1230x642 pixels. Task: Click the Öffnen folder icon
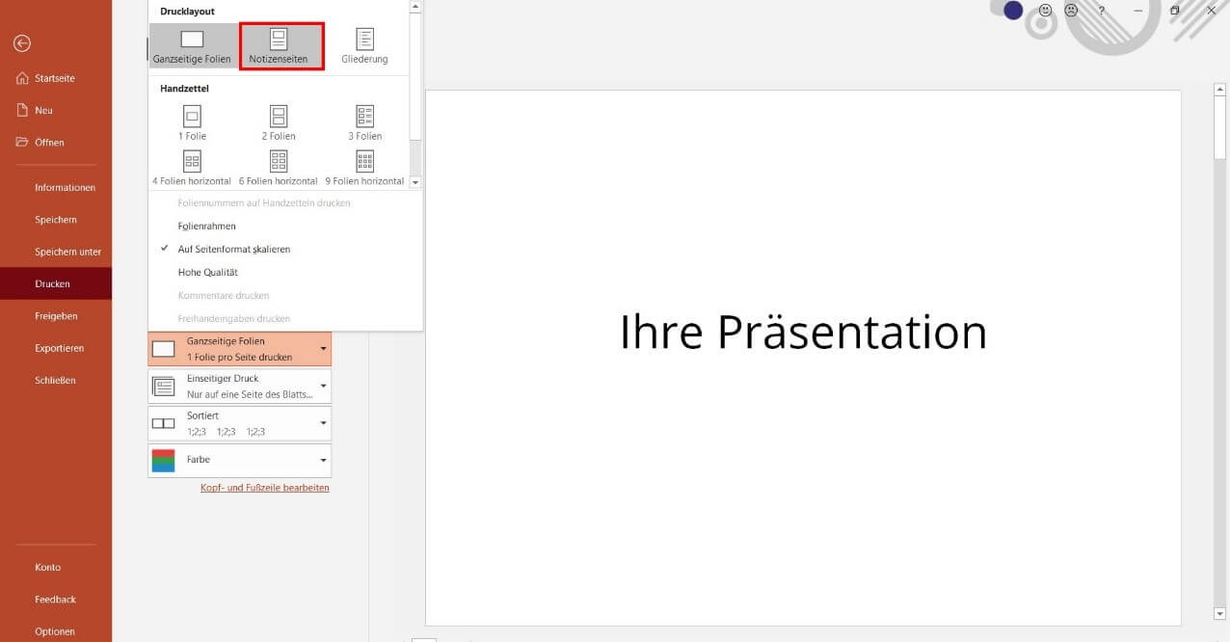pyautogui.click(x=22, y=142)
